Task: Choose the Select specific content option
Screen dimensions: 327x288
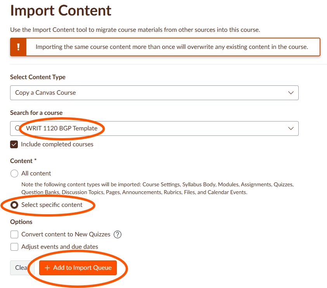Action: 14,205
